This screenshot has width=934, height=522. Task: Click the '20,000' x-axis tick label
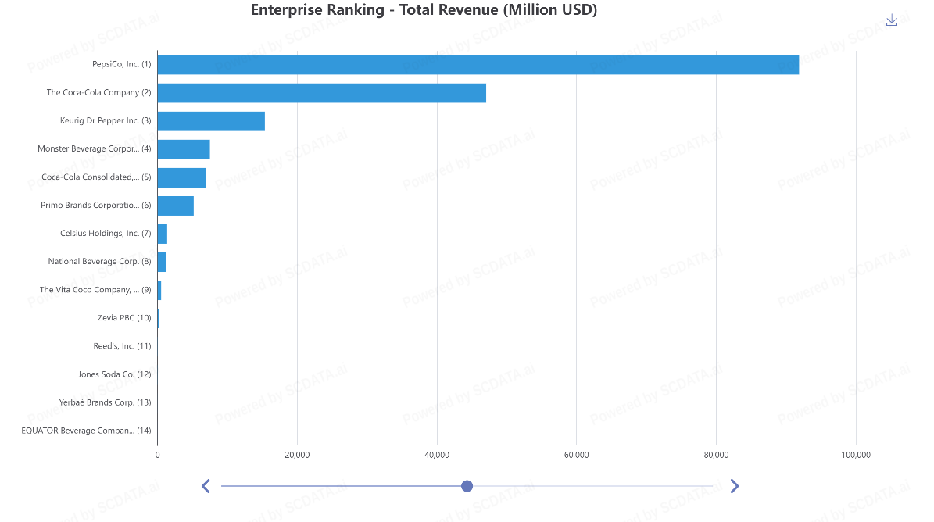point(297,455)
